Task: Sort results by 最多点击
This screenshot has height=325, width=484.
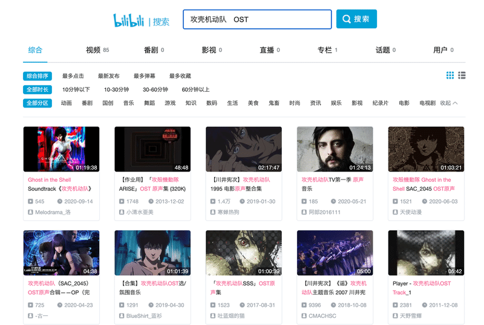Action: pos(73,76)
